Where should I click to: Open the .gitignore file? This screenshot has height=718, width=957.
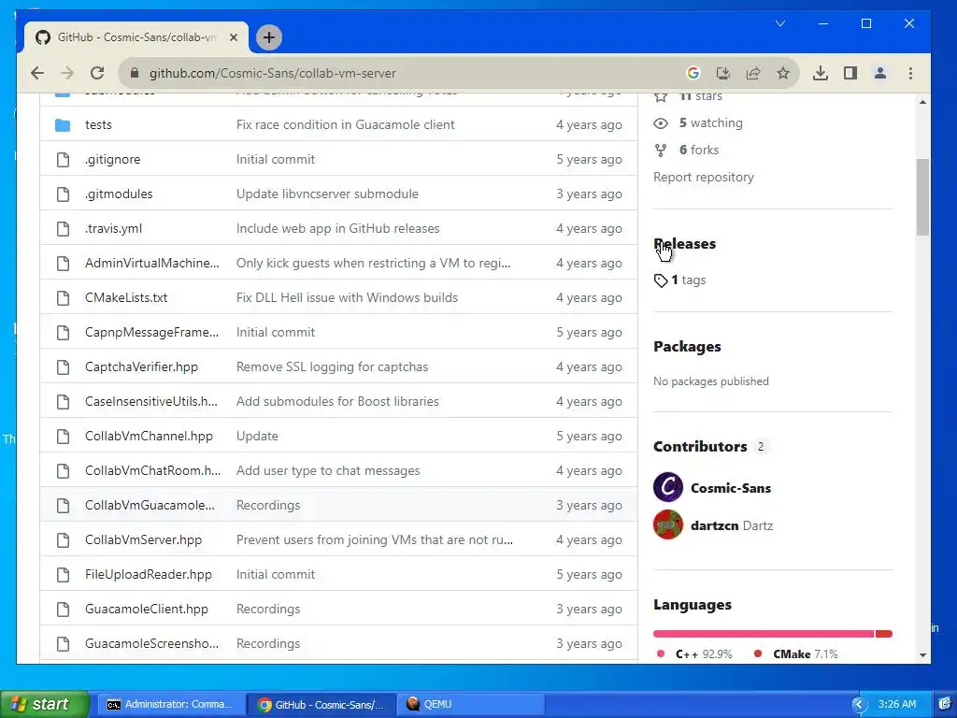[x=112, y=159]
